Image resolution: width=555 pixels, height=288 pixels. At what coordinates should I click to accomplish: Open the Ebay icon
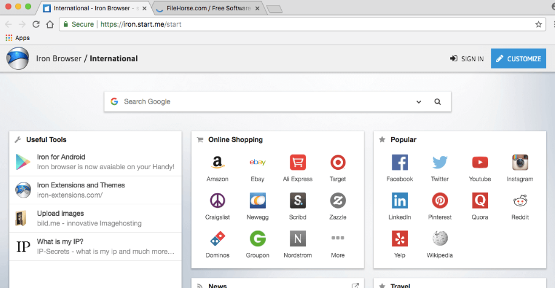tap(257, 162)
